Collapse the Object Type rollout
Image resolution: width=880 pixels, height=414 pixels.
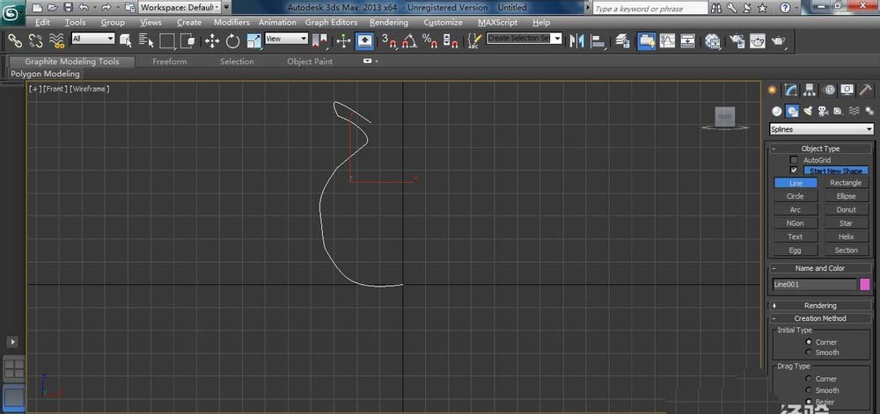coord(820,149)
